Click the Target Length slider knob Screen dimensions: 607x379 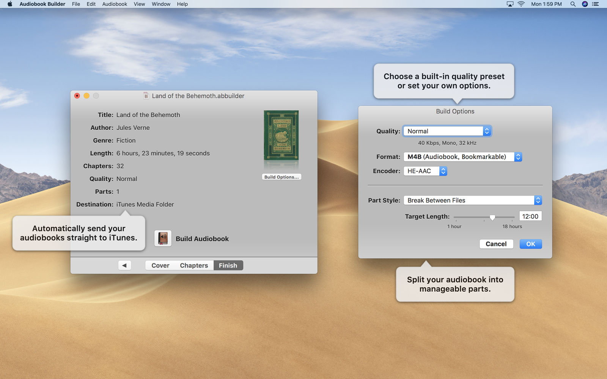coord(492,217)
